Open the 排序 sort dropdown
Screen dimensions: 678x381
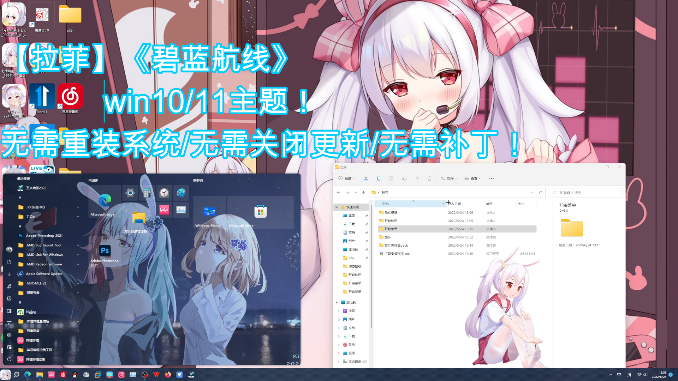click(449, 179)
